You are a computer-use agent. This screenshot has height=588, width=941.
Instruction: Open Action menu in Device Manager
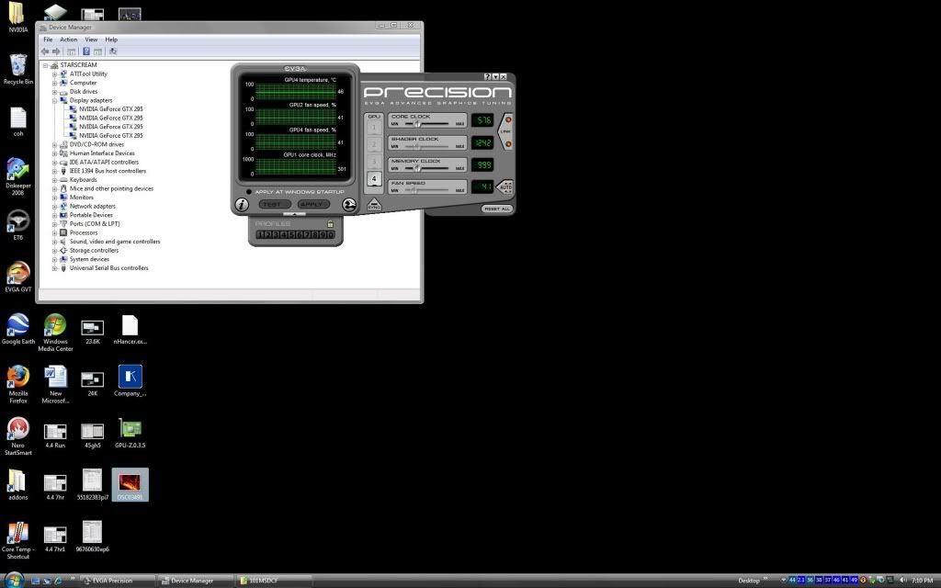tap(68, 40)
